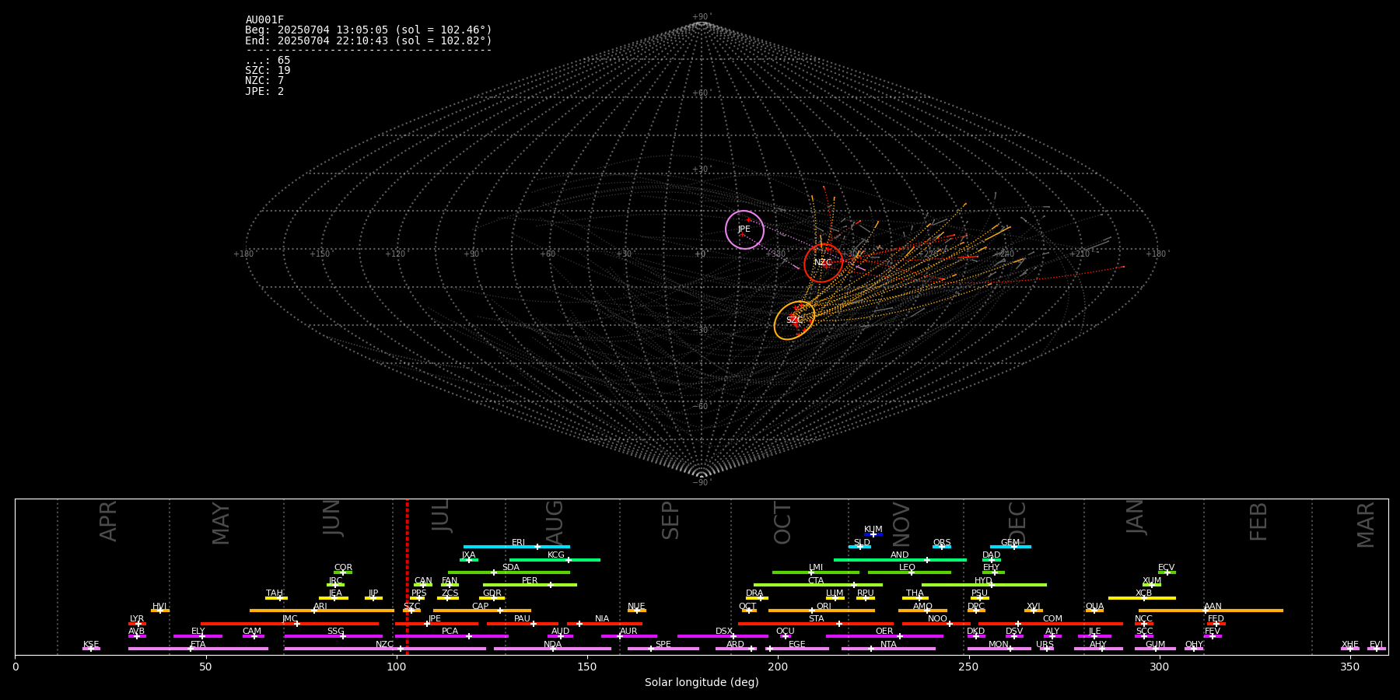
Task: Click the KUM shower marker in timeline
Action: (873, 534)
